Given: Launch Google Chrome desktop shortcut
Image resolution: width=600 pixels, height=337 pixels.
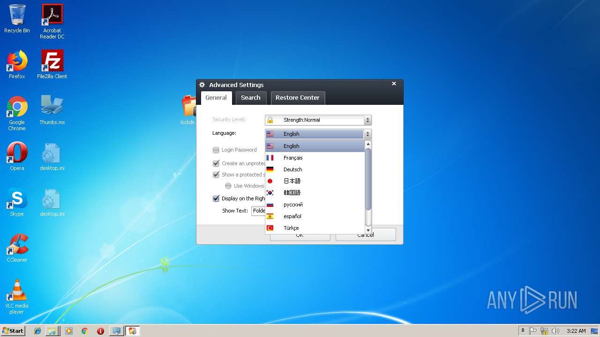Looking at the screenshot, I should 17,113.
